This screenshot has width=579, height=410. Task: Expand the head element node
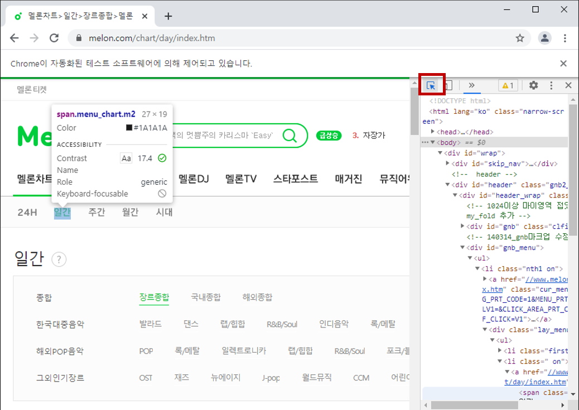pos(433,132)
